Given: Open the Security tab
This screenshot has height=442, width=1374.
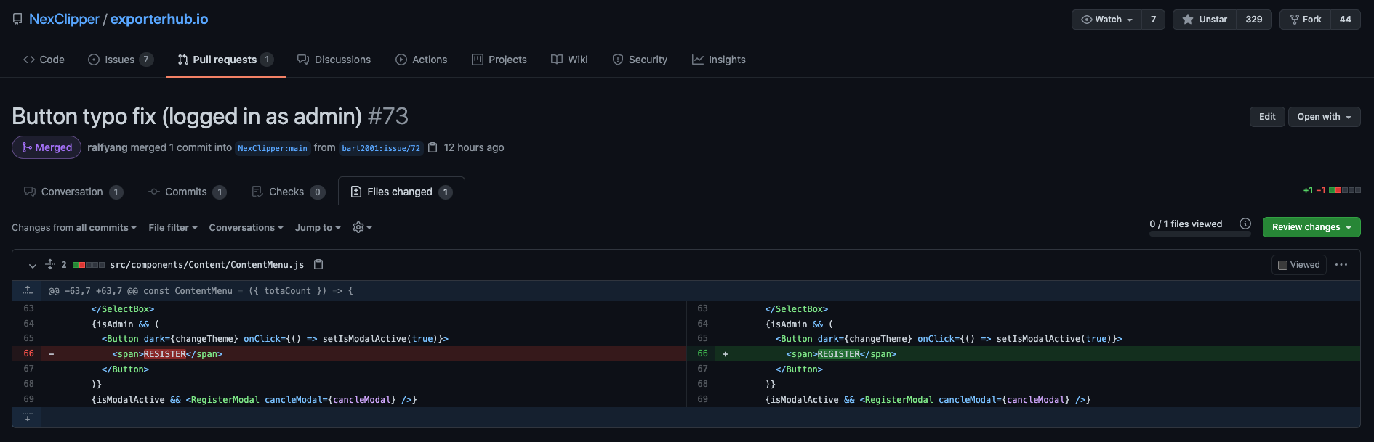Looking at the screenshot, I should (x=640, y=60).
